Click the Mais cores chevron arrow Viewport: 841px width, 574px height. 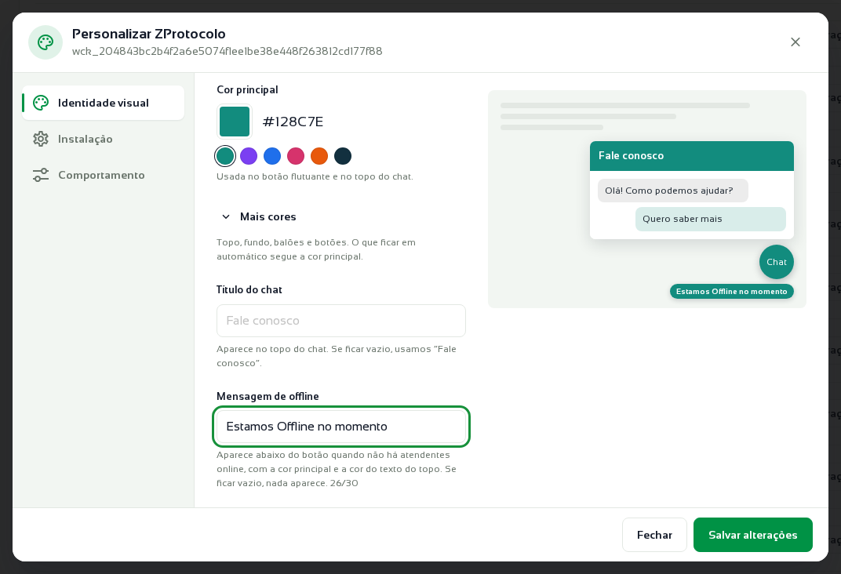[x=226, y=216]
